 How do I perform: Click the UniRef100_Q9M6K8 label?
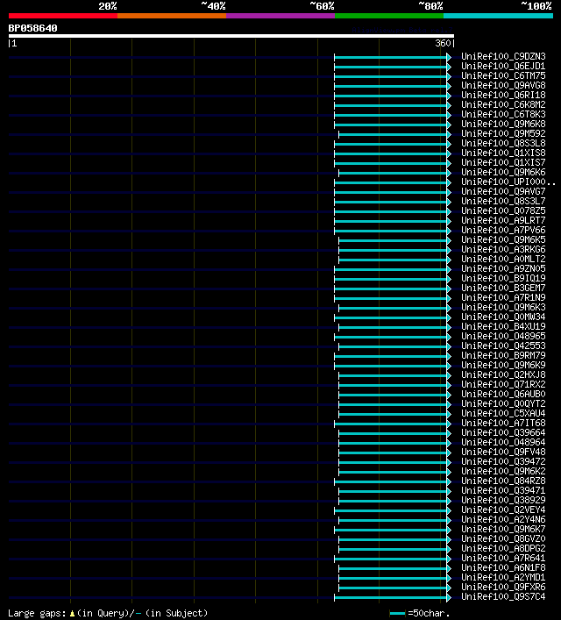click(x=503, y=125)
